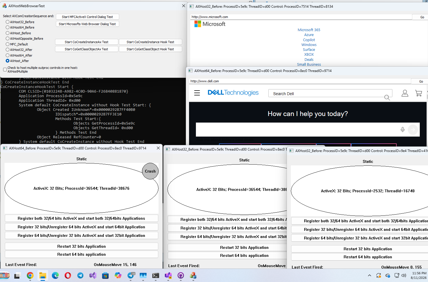Screen dimensions: 428x282
Task: Start the CoGetClassObjectAx Test
Action: [x=86, y=49]
